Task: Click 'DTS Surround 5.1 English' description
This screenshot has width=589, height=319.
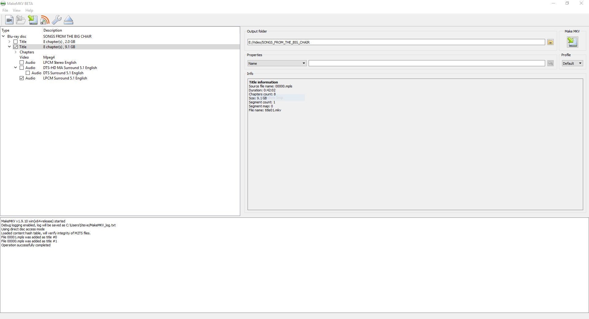Action: 63,73
